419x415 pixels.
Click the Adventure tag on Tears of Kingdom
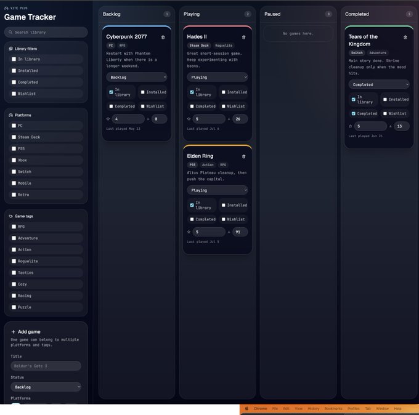point(378,53)
